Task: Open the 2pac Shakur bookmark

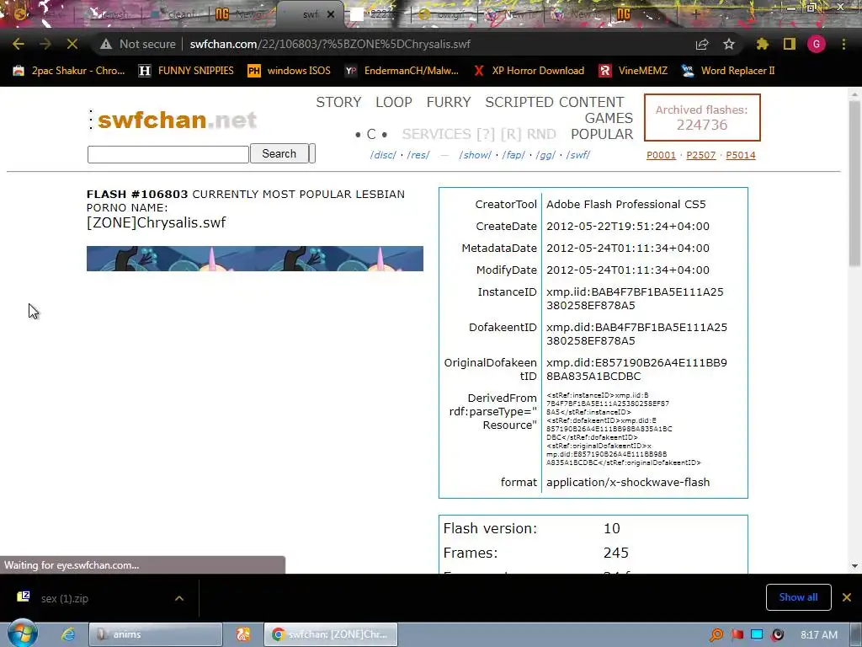Action: [x=69, y=71]
